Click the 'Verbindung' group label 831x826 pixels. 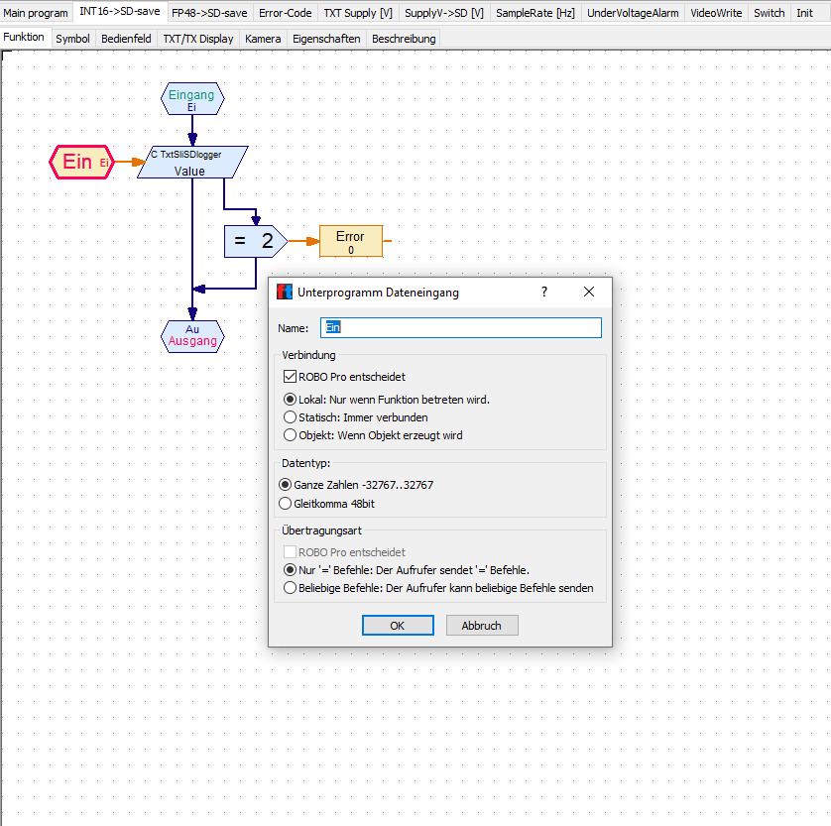point(308,355)
